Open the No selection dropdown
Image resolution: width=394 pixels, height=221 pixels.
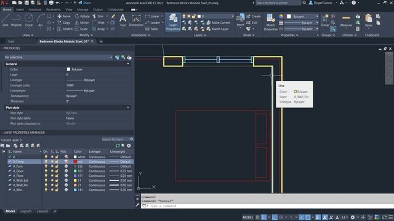(x=58, y=57)
